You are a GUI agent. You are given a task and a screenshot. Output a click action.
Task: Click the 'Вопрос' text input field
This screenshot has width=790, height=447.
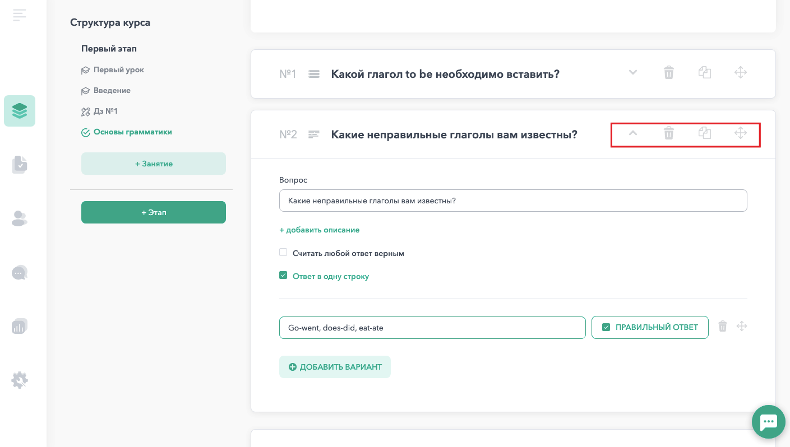pos(513,201)
